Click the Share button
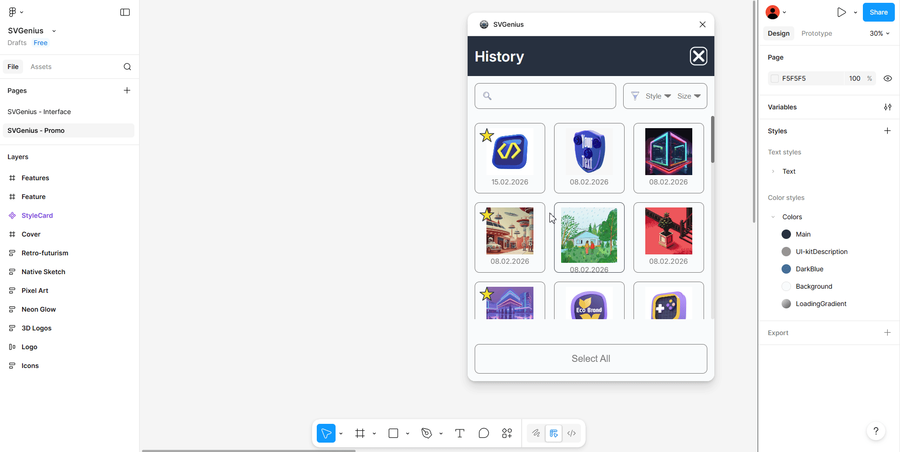 [878, 12]
